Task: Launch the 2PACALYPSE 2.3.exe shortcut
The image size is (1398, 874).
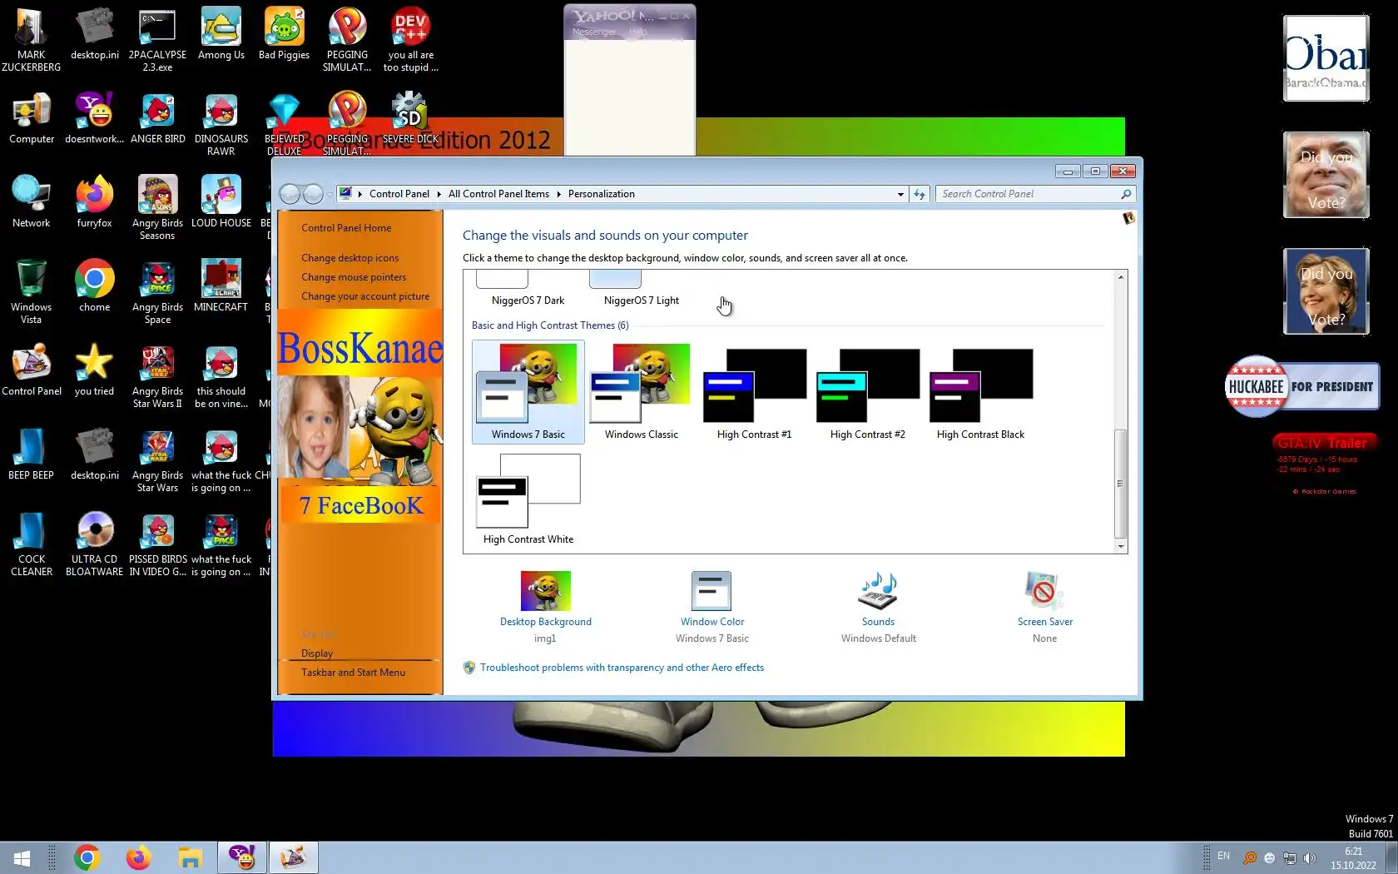Action: coord(157,39)
